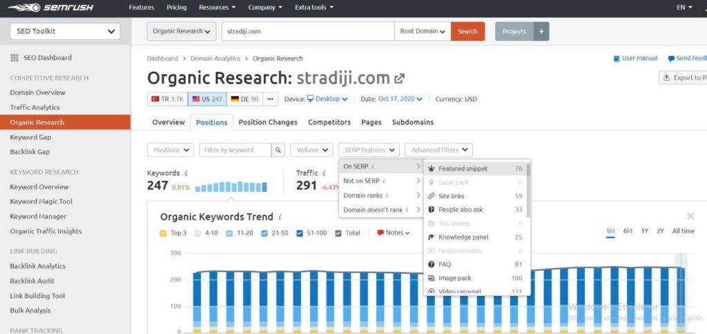Click the Knowledge panel graduation cap icon
707x334 pixels.
coord(431,237)
